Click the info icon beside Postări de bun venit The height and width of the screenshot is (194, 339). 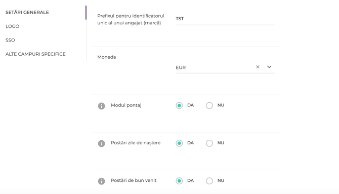click(x=101, y=181)
